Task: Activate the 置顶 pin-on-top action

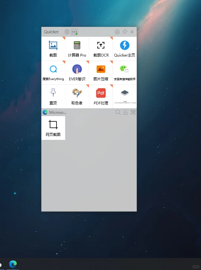Action: 53,96
